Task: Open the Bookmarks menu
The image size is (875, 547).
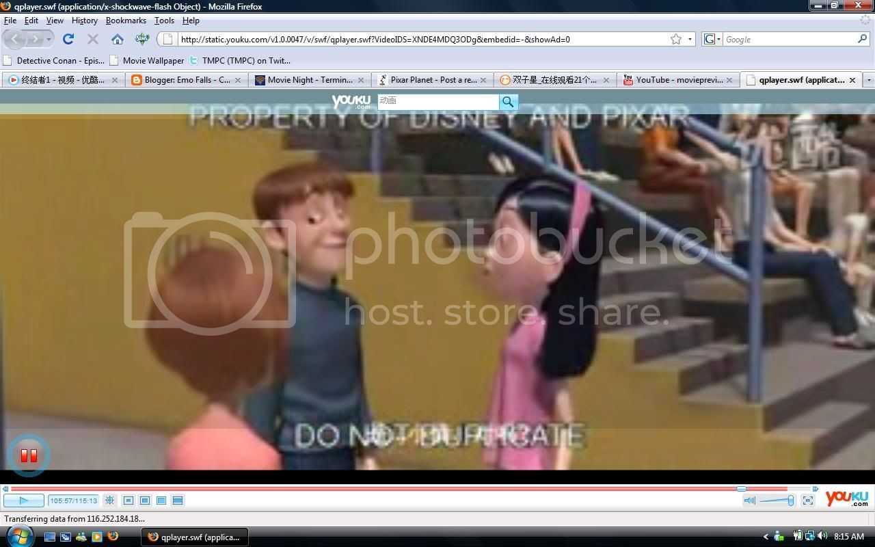Action: tap(126, 21)
